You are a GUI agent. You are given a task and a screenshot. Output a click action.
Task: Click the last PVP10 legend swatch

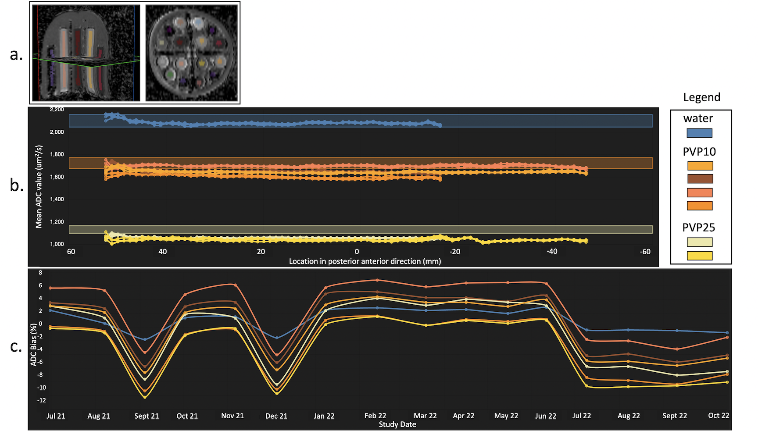[x=700, y=206]
